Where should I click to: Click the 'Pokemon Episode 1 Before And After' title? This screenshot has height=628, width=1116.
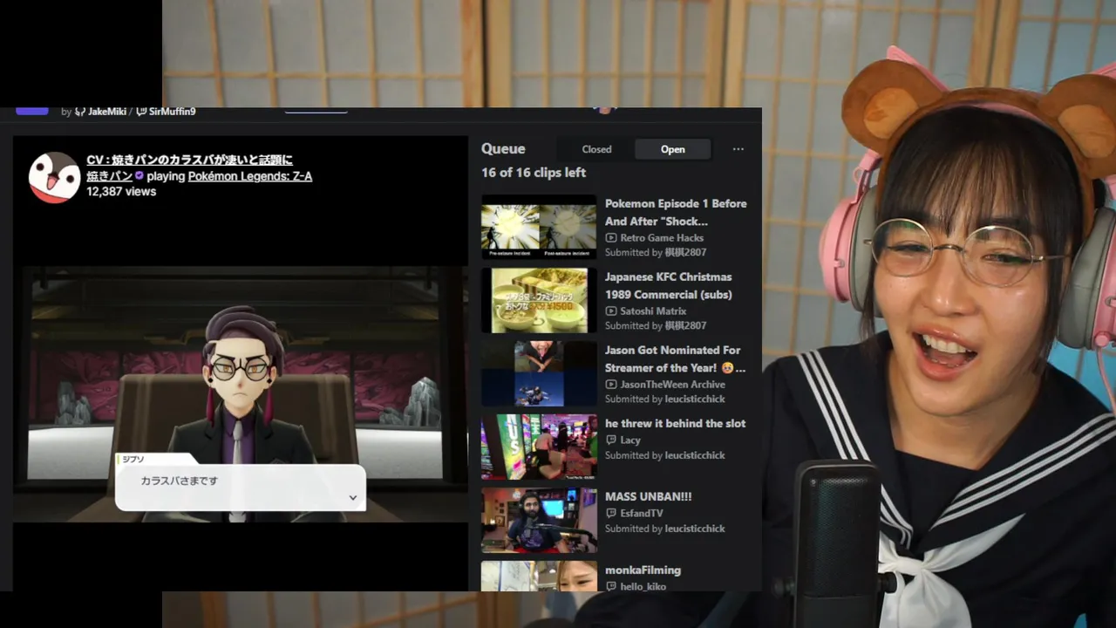point(676,212)
